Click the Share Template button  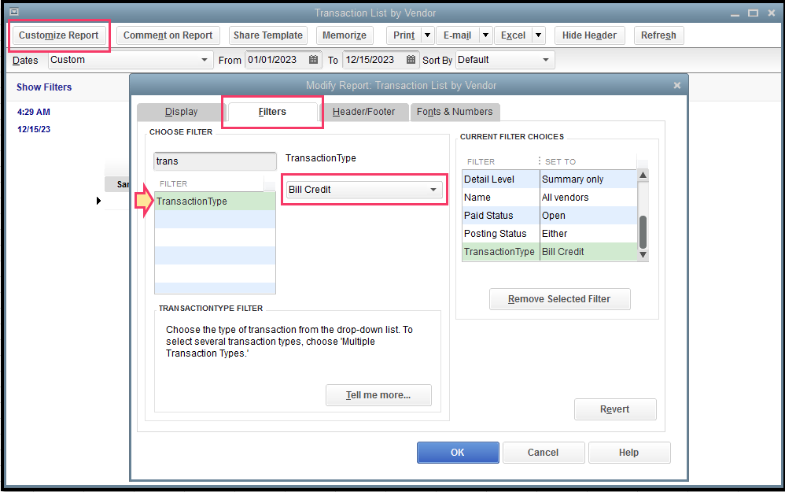(x=268, y=35)
